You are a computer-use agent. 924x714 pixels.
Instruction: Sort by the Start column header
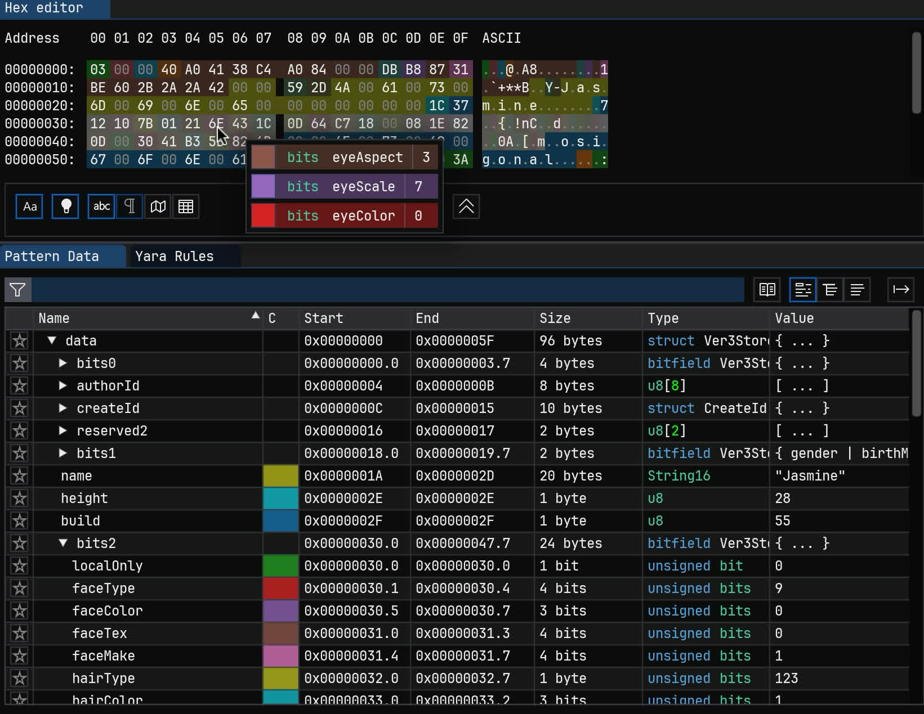pyautogui.click(x=323, y=318)
